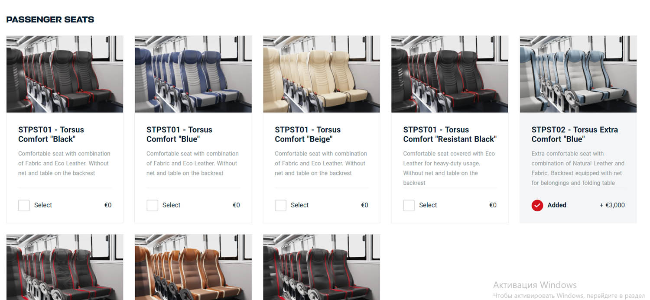Check the Torsus Comfort "Beige" checkbox
Viewport: 650px width, 300px height.
coord(280,205)
